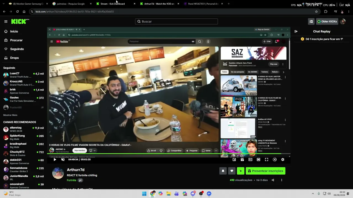Open Arthurr7d channel avatar
This screenshot has height=198, width=353.
(58, 173)
